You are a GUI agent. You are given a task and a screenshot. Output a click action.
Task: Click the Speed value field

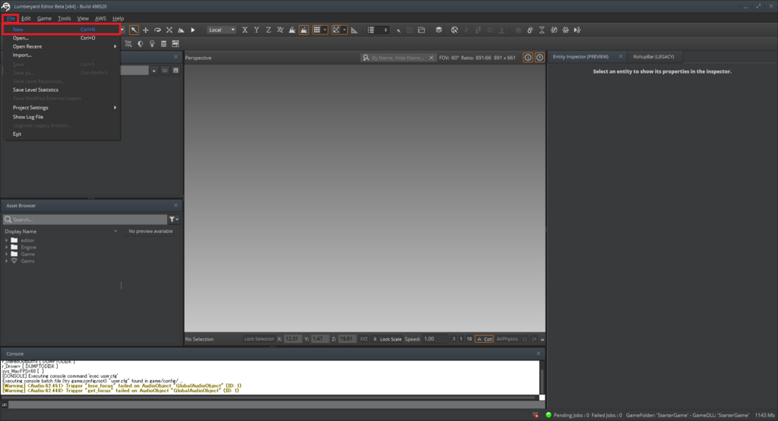pos(435,339)
